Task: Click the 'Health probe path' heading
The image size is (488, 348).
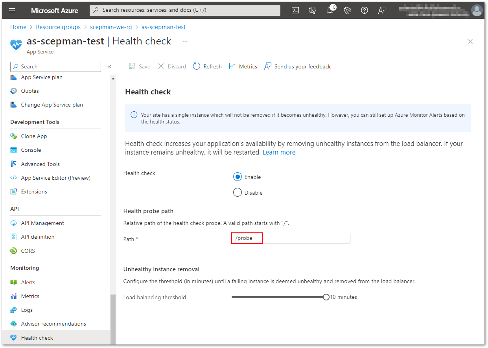Action: (149, 211)
